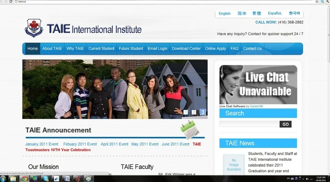Viewport: 330px width, 182px height.
Task: Click the students banner image
Action: pos(115,89)
